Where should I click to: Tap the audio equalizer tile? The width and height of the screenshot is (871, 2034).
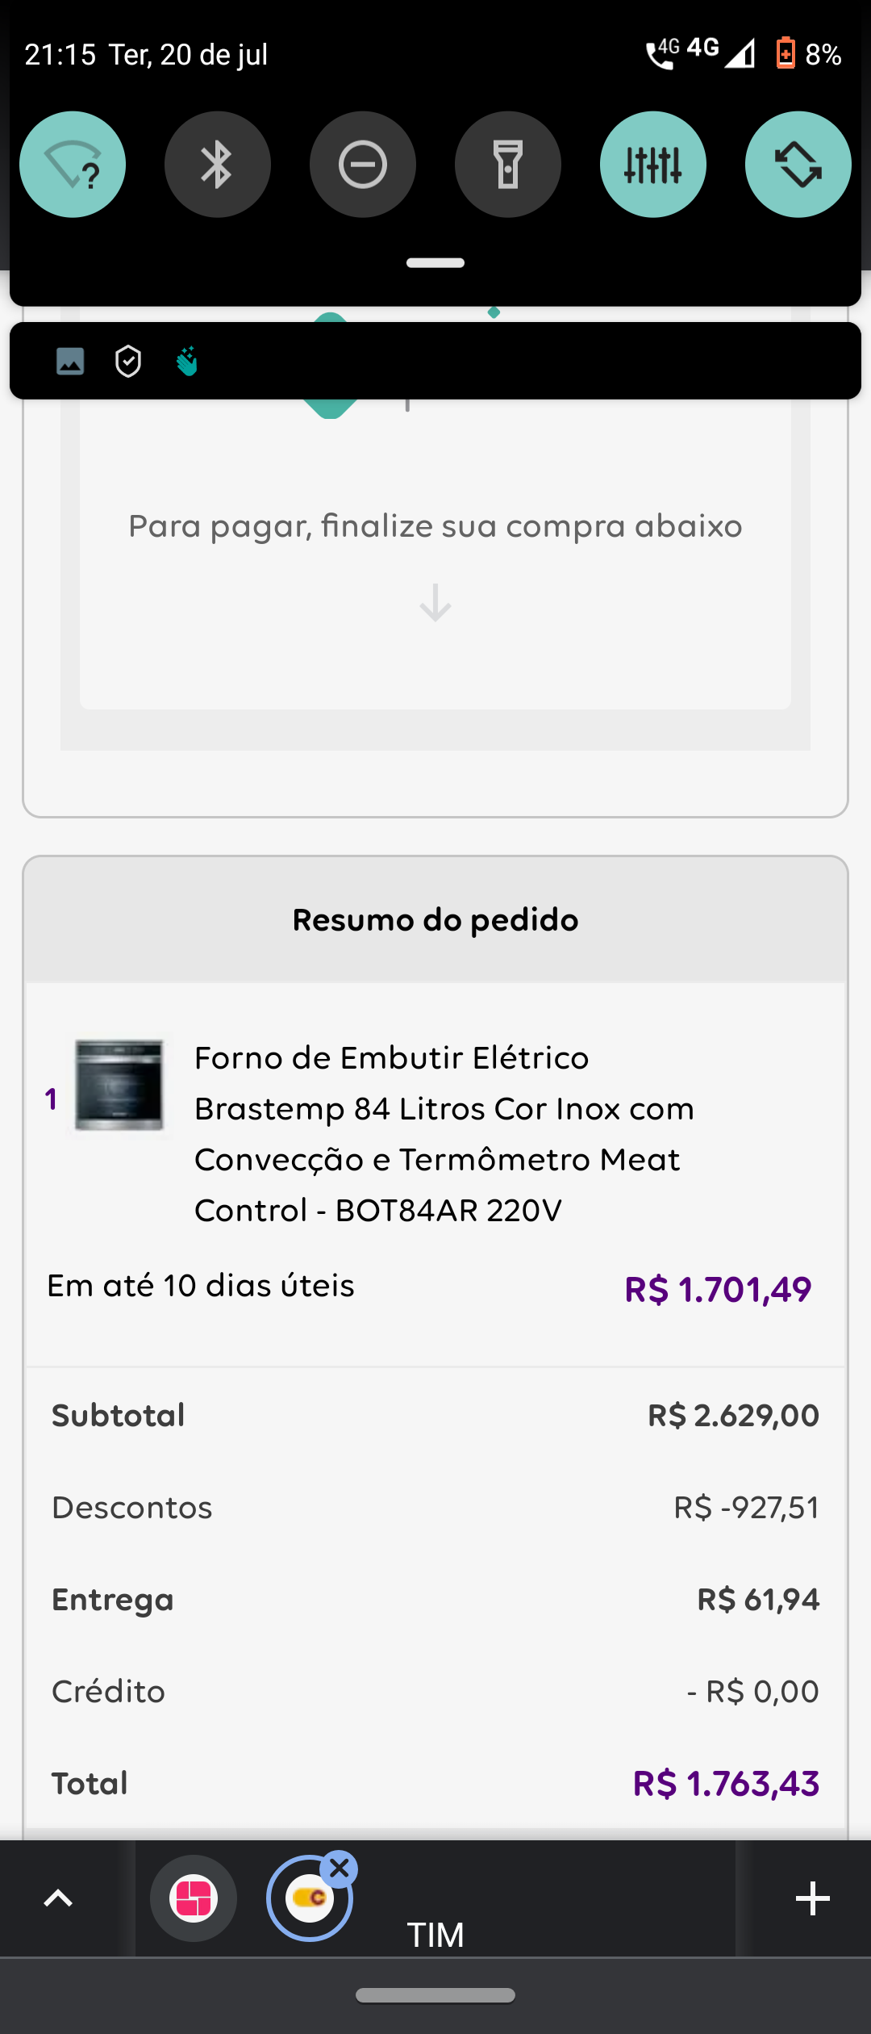pyautogui.click(x=653, y=165)
